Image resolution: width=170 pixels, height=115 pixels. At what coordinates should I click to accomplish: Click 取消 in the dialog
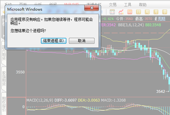[82, 41]
